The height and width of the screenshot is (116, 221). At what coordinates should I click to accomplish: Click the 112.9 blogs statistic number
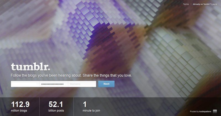(20, 104)
